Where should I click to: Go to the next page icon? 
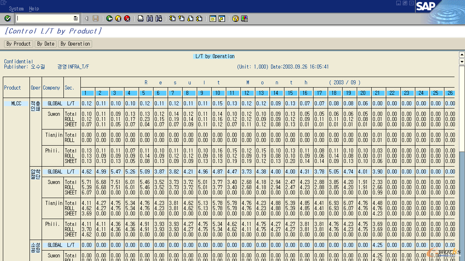click(x=190, y=19)
